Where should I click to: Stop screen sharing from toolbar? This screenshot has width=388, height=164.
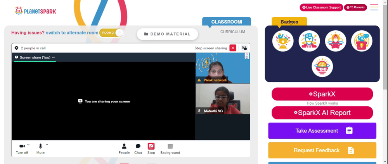click(151, 149)
